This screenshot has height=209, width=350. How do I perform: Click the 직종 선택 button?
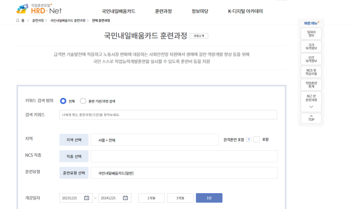point(74,157)
